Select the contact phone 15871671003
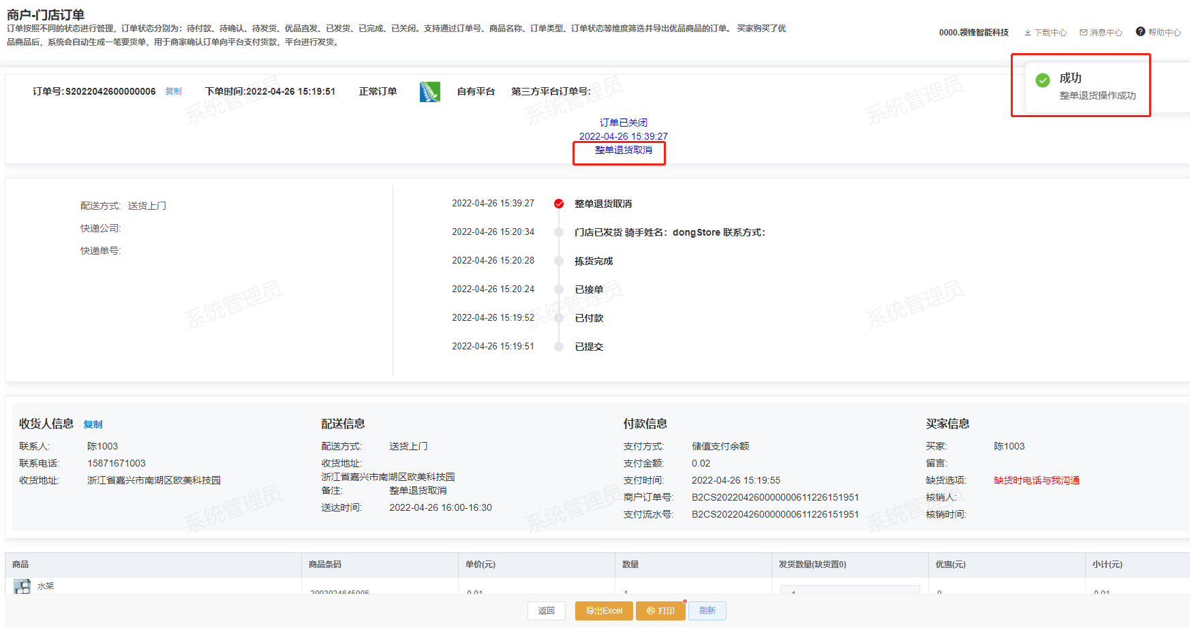Viewport: 1190px width, 632px height. [x=117, y=463]
